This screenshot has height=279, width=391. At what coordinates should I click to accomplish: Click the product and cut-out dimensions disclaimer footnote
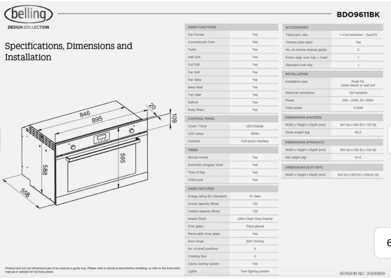[x=92, y=270]
